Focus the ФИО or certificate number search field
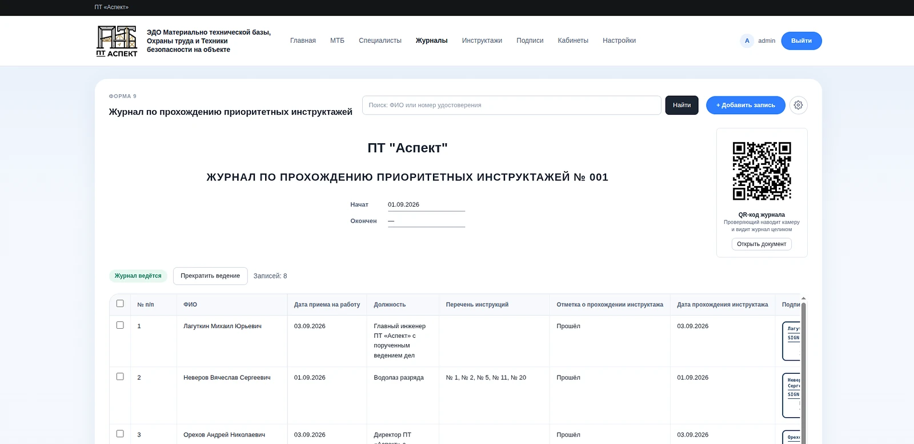 tap(511, 105)
